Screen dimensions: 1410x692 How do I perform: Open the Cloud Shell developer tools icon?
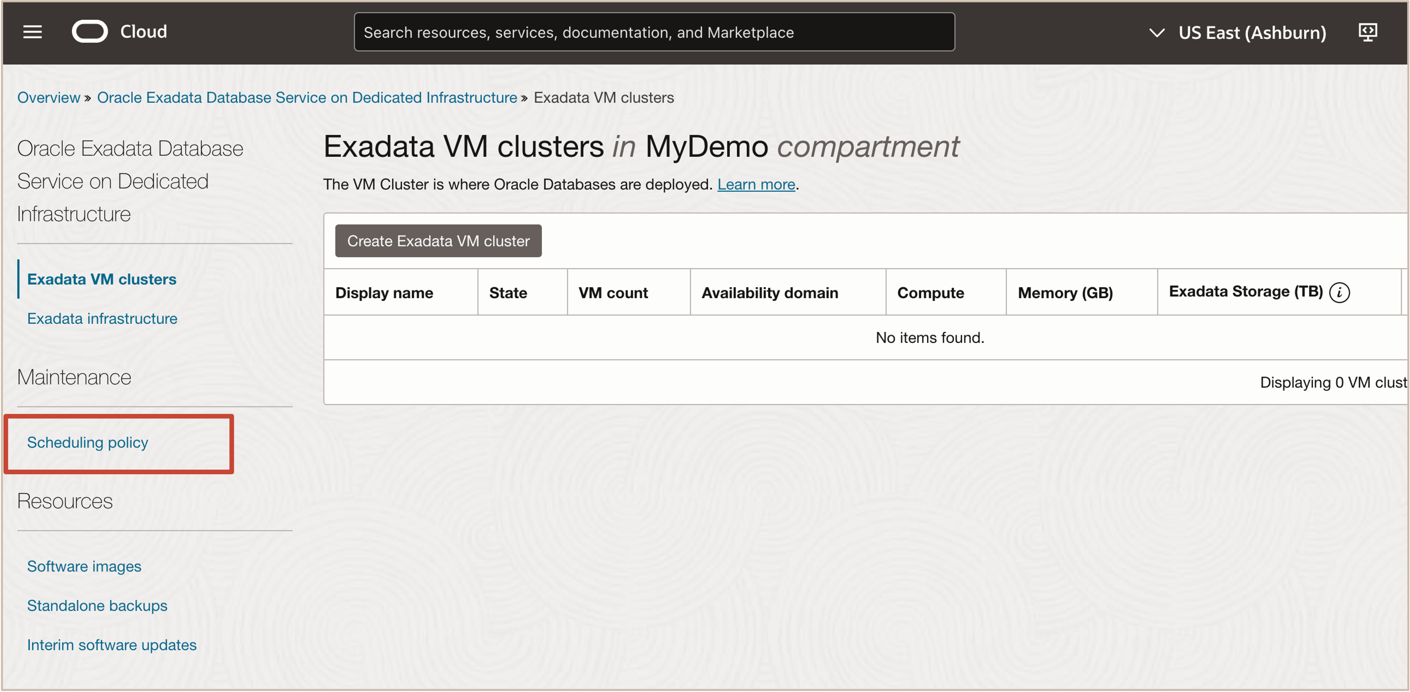coord(1367,32)
